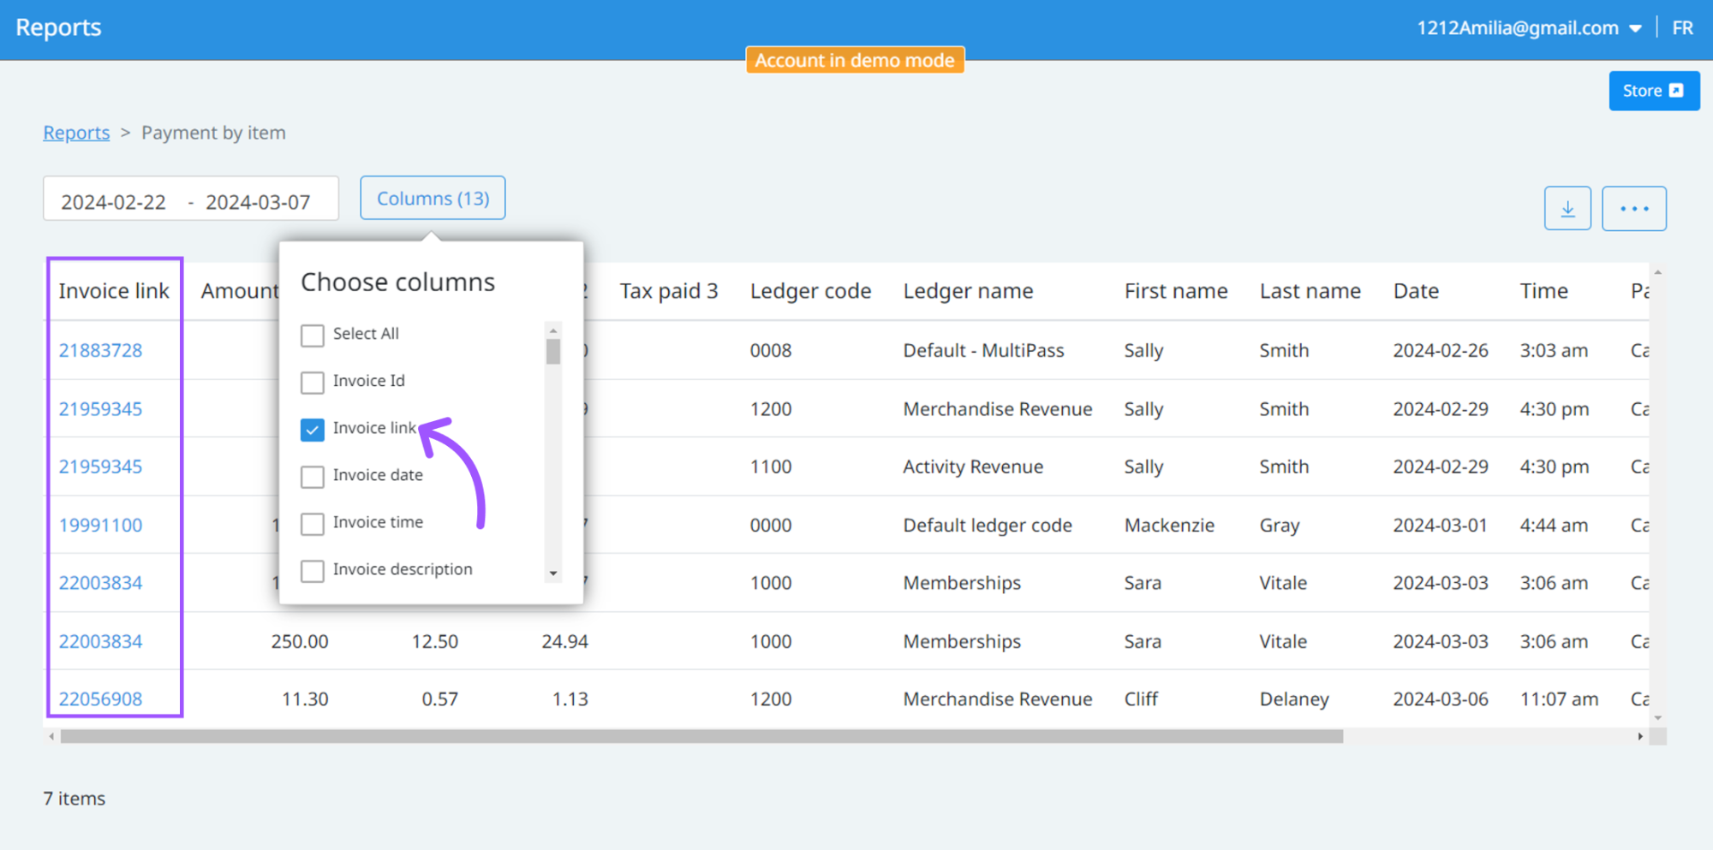
Task: Toggle the Select All checkbox
Action: [313, 335]
